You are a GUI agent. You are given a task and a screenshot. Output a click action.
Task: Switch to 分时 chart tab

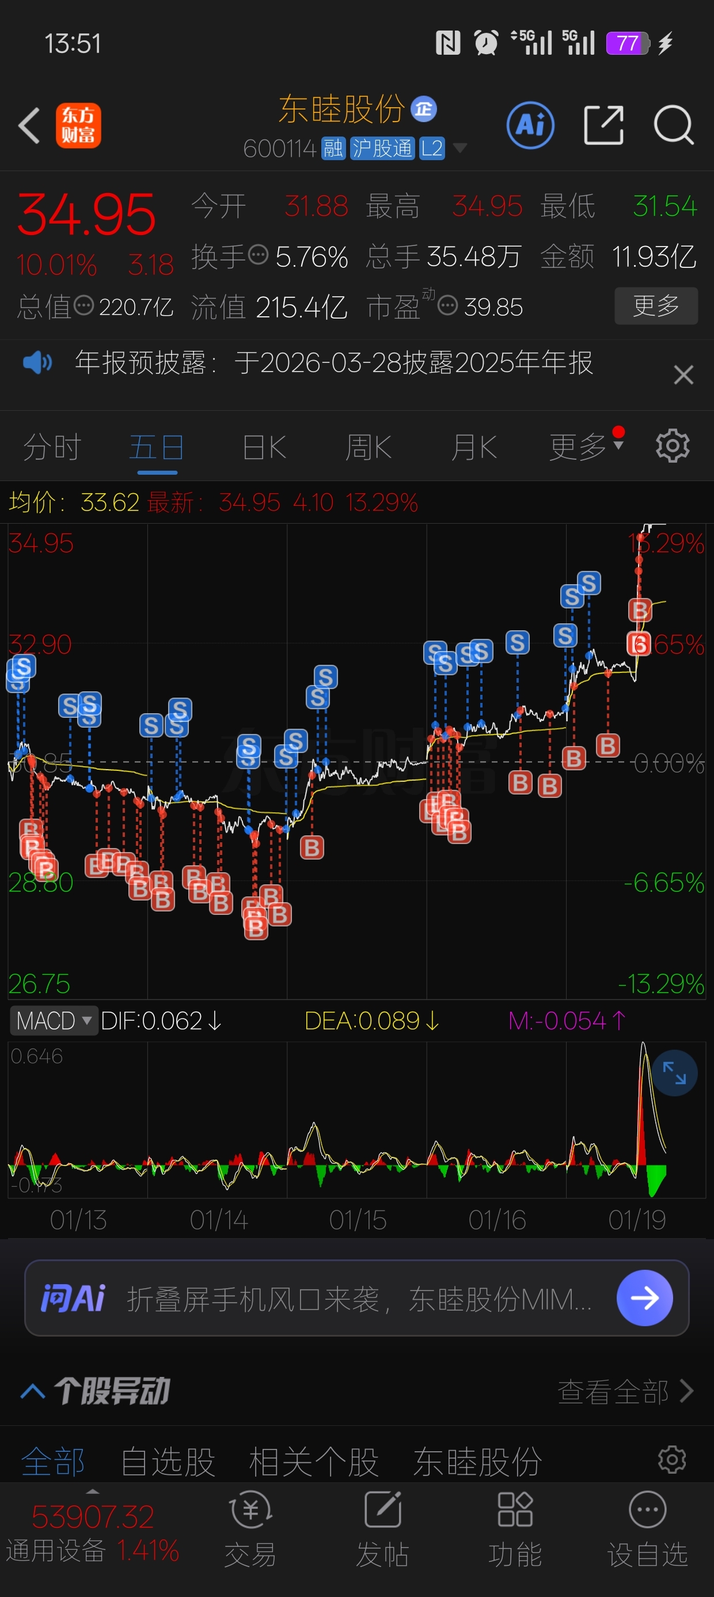pos(52,447)
